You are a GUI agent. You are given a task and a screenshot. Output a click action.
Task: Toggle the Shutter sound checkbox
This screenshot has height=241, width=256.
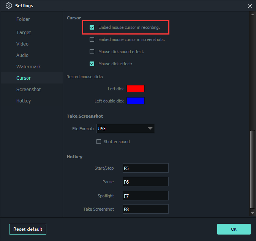[99, 142]
